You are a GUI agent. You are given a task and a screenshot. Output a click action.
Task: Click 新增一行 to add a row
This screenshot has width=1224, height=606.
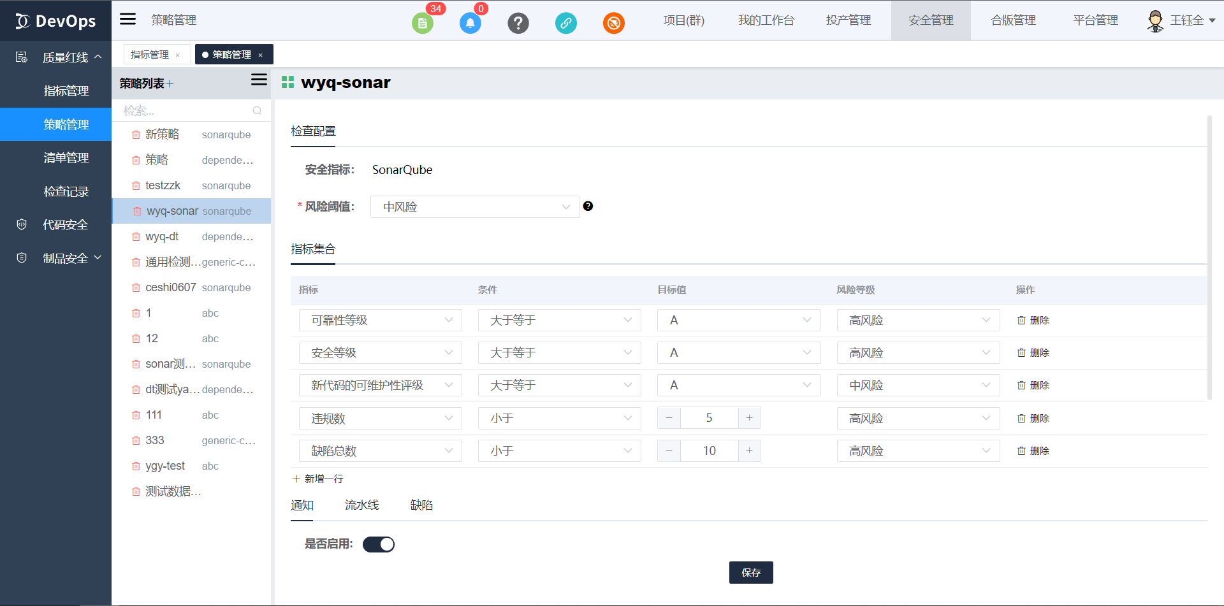point(317,479)
